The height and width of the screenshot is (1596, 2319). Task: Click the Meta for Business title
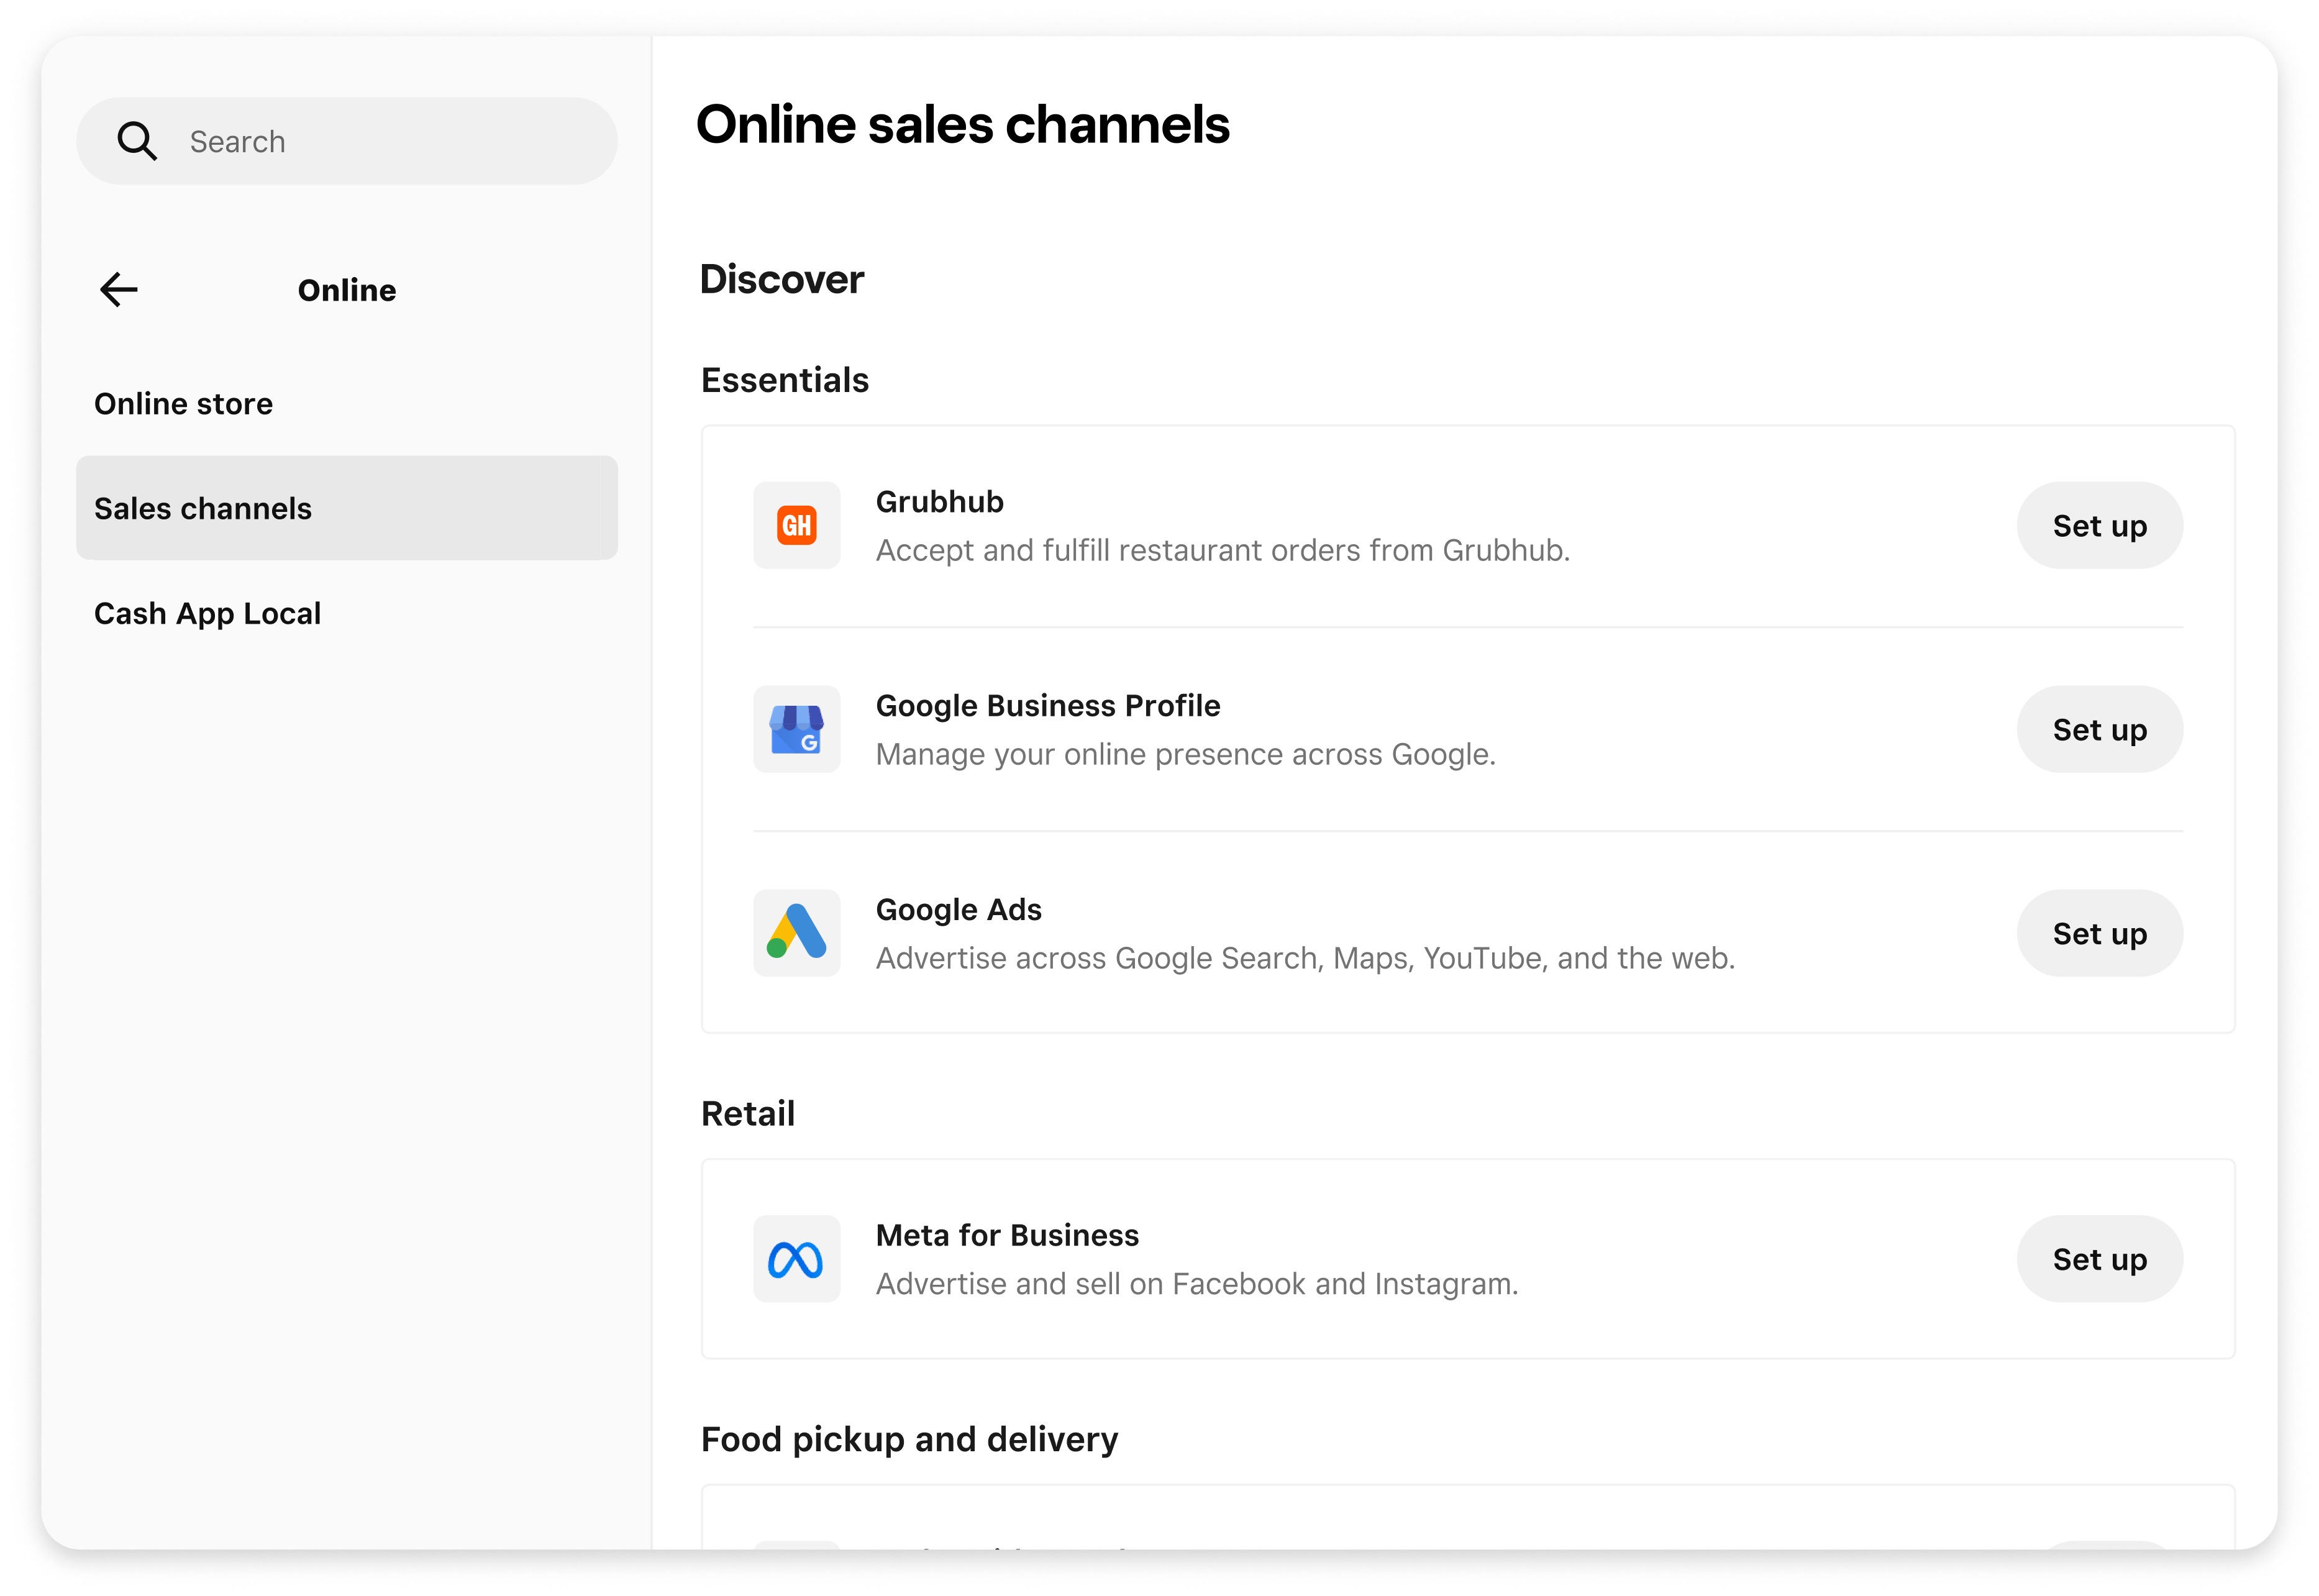[x=1006, y=1235]
